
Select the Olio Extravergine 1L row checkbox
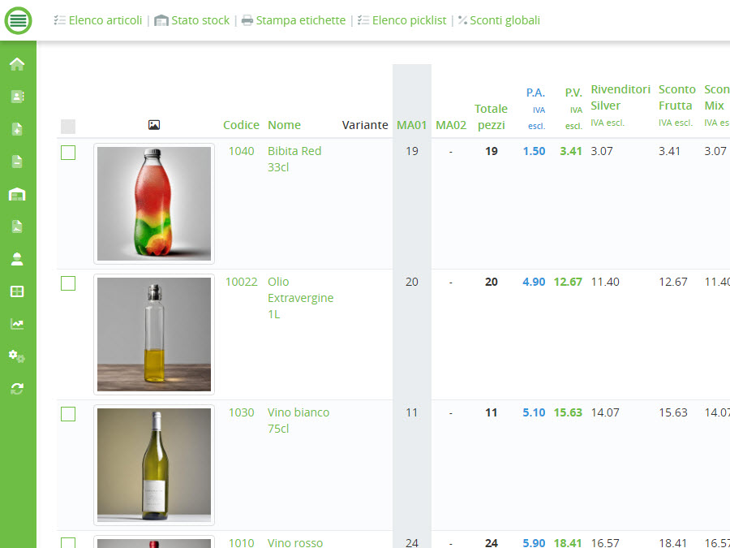(68, 283)
